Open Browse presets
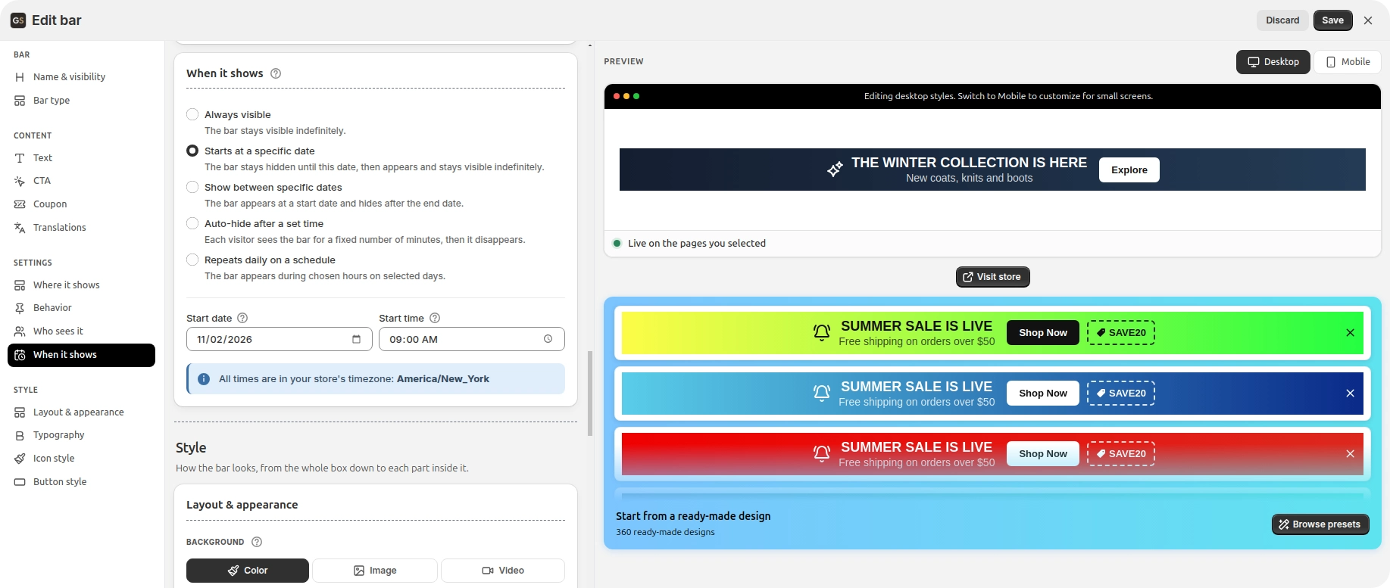The image size is (1390, 588). click(1320, 524)
